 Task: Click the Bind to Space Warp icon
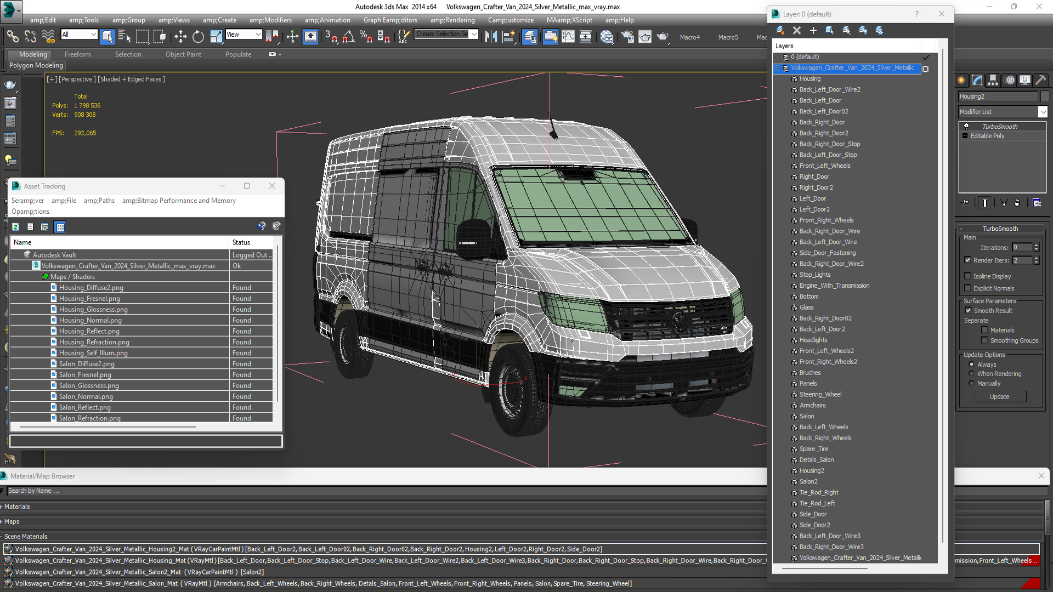tap(48, 37)
